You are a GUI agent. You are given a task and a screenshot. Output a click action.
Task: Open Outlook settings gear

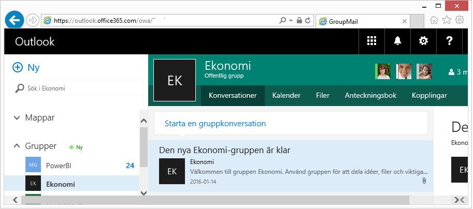tap(424, 41)
